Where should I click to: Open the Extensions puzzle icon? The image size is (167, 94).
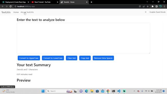tap(152, 6)
